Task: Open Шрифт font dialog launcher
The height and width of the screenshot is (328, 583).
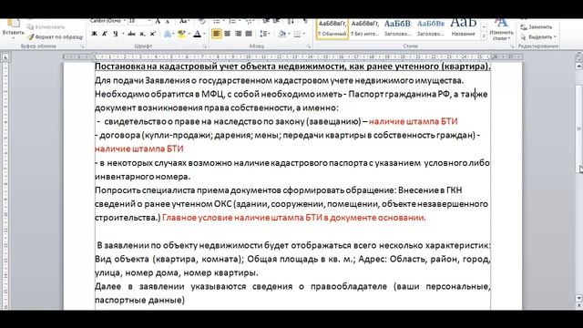Action: click(205, 46)
